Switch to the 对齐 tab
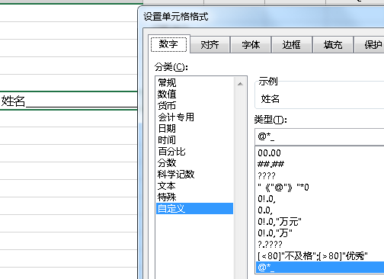 click(x=210, y=45)
